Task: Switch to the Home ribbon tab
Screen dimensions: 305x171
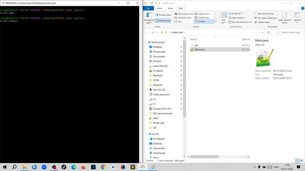Action: point(159,8)
